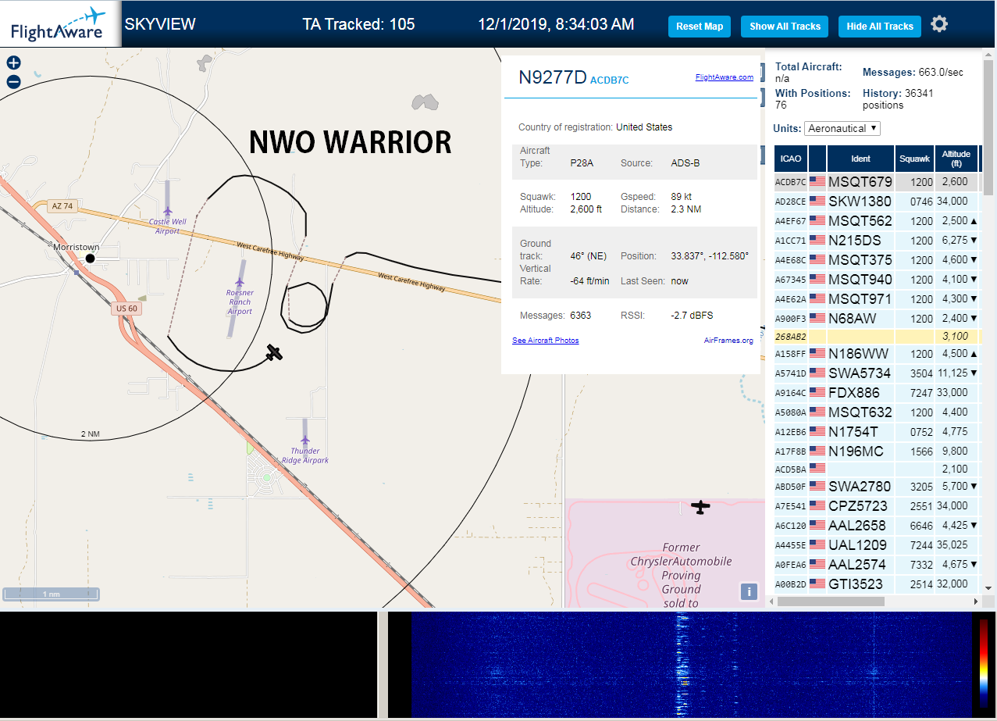This screenshot has height=721, width=997.
Task: Zoom in the map with plus icon
Action: [13, 63]
